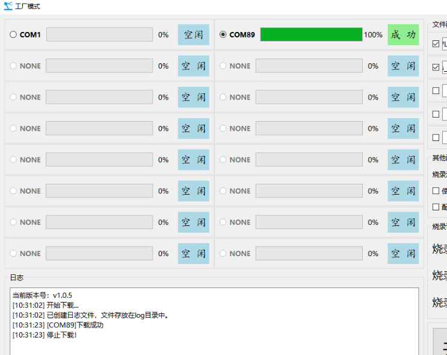Click the bottom 空闲 button in left column

pyautogui.click(x=193, y=254)
